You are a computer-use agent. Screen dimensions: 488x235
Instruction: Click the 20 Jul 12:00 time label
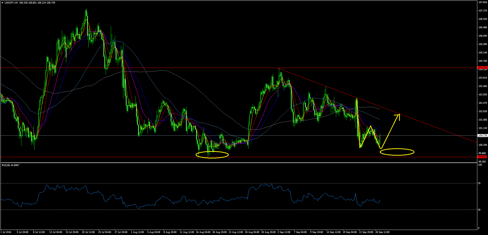pyautogui.click(x=88, y=232)
